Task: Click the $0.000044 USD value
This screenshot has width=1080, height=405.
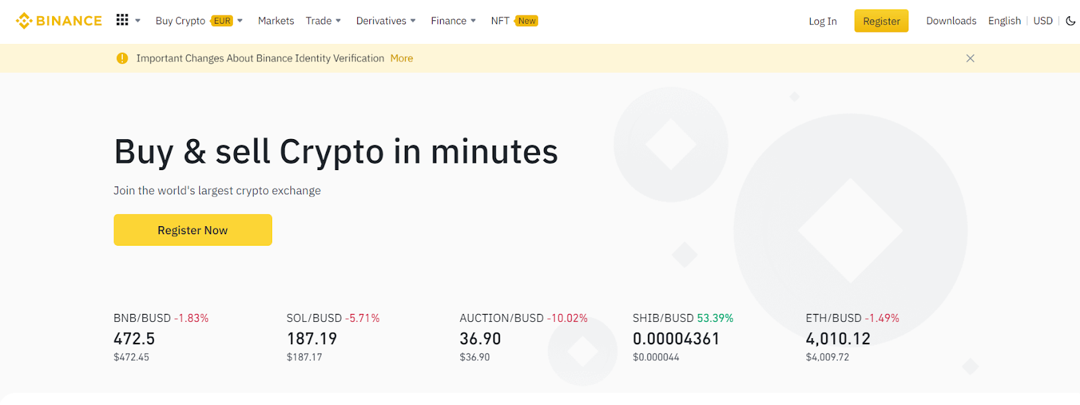Action: coord(656,357)
